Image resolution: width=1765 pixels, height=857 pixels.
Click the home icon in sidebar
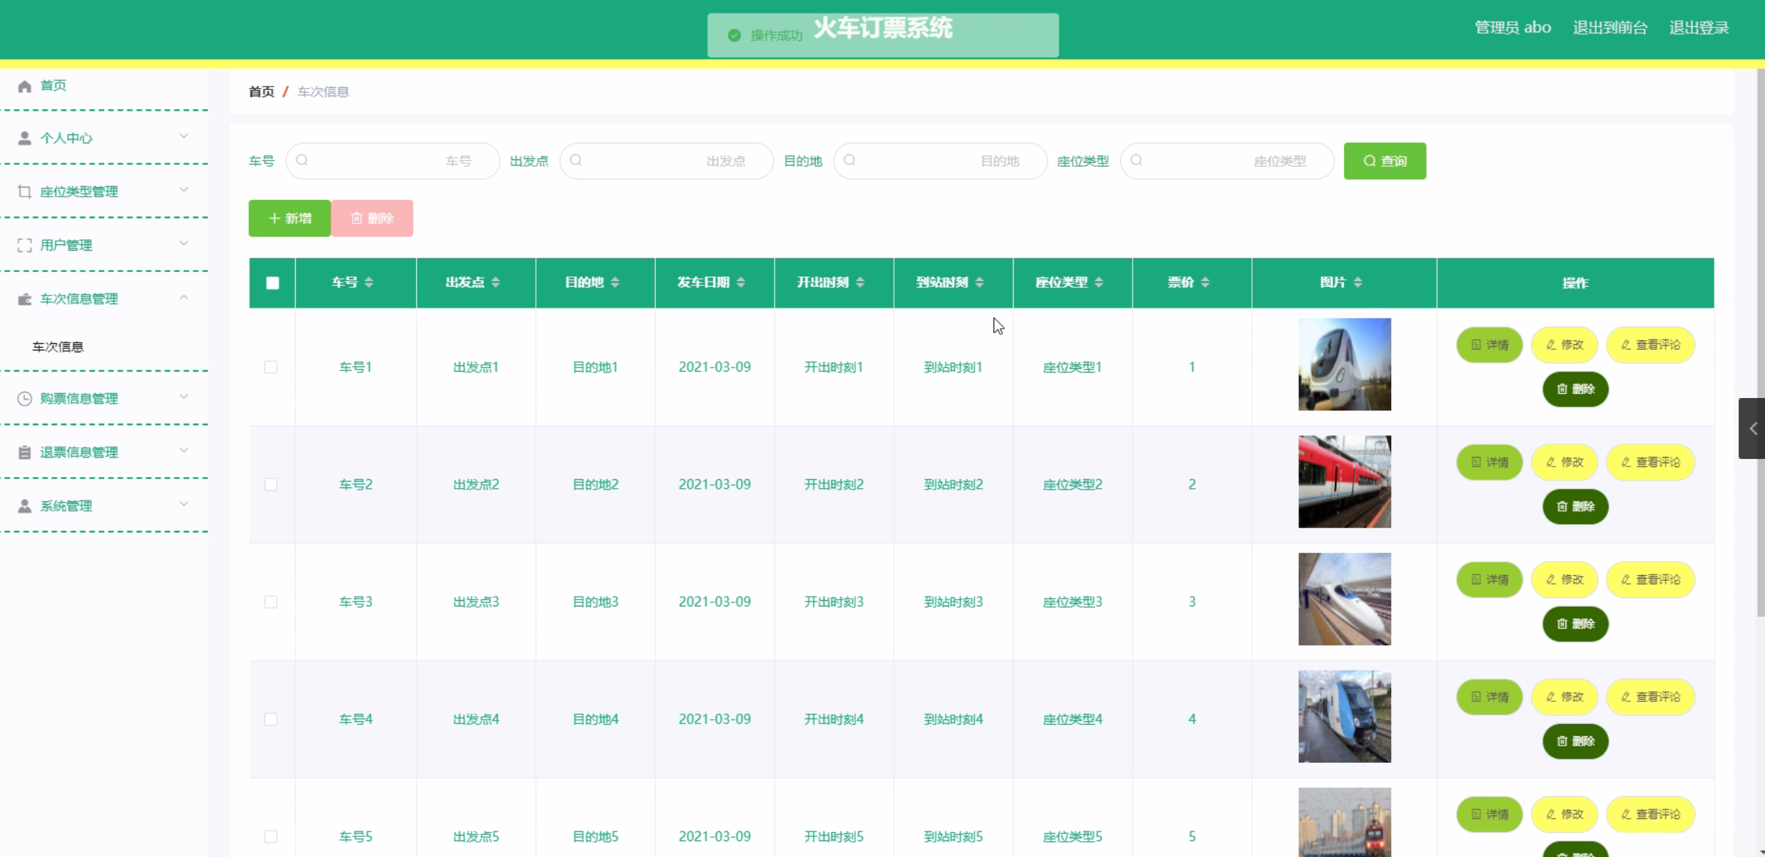(25, 86)
